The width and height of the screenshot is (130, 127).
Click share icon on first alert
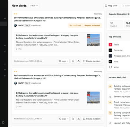tap(78, 61)
